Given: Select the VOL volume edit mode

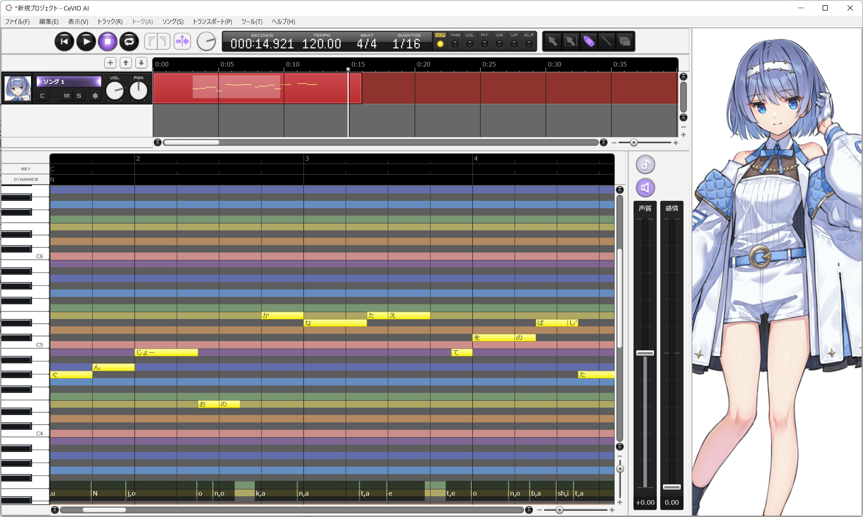Looking at the screenshot, I should 470,41.
